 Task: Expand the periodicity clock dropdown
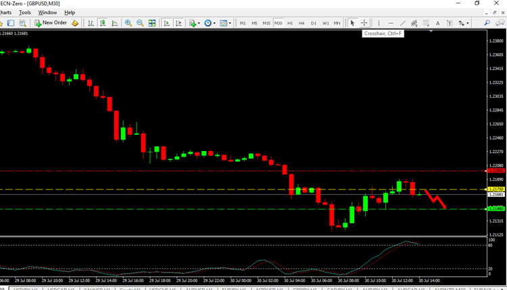210,23
